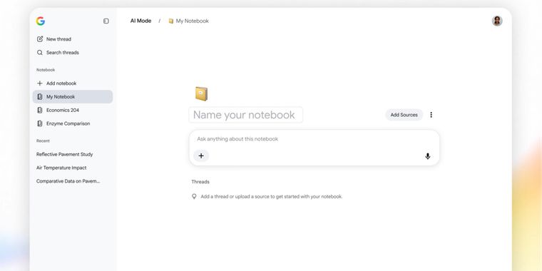Click the plus attachment button in prompt box

click(201, 156)
